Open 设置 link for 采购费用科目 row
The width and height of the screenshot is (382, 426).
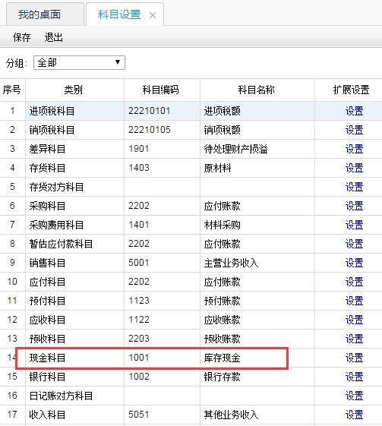[354, 225]
